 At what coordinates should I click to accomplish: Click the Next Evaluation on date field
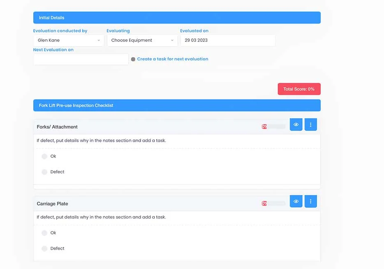click(x=81, y=59)
